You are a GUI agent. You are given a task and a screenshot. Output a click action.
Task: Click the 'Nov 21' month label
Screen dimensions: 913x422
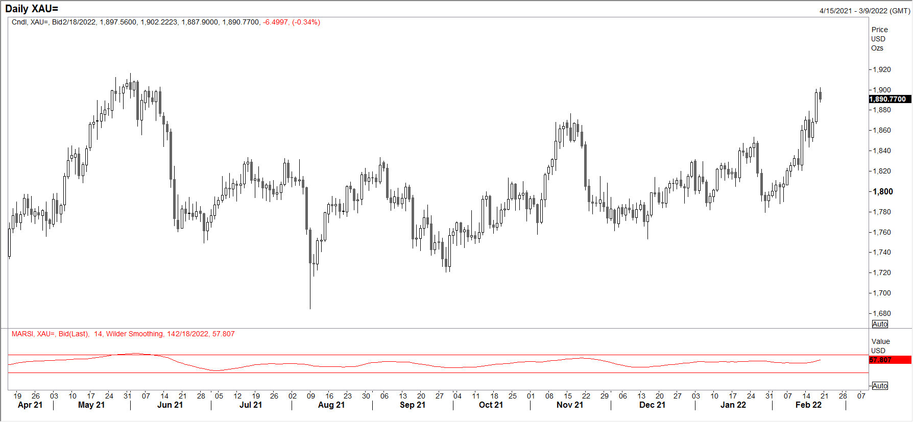coord(570,405)
